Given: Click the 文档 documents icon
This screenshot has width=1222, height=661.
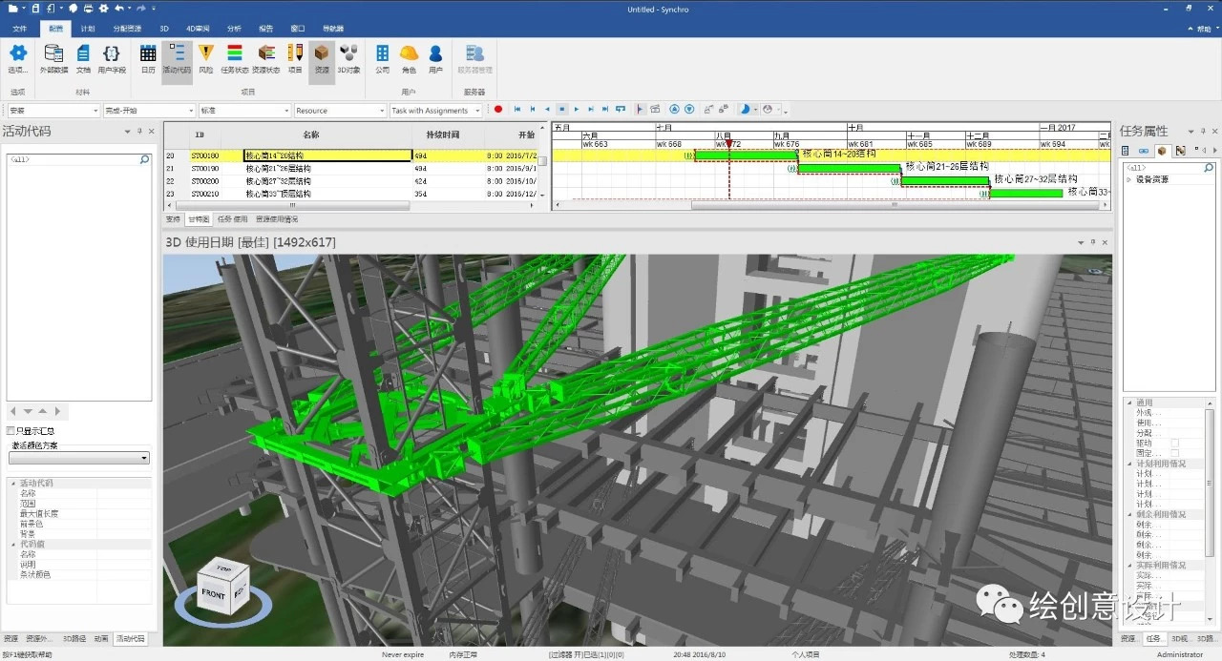Looking at the screenshot, I should pyautogui.click(x=83, y=53).
